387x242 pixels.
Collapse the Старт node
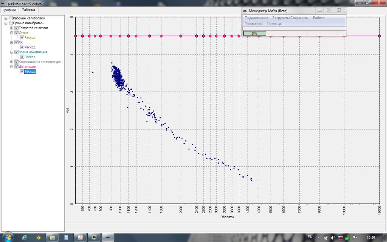click(12, 33)
